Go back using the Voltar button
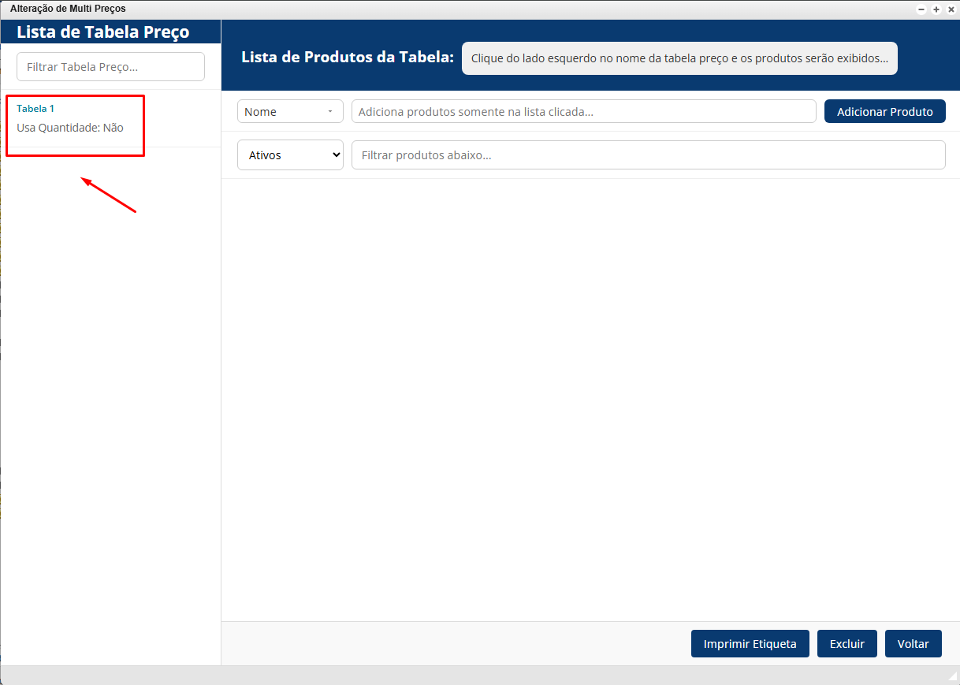The height and width of the screenshot is (685, 960). (913, 644)
